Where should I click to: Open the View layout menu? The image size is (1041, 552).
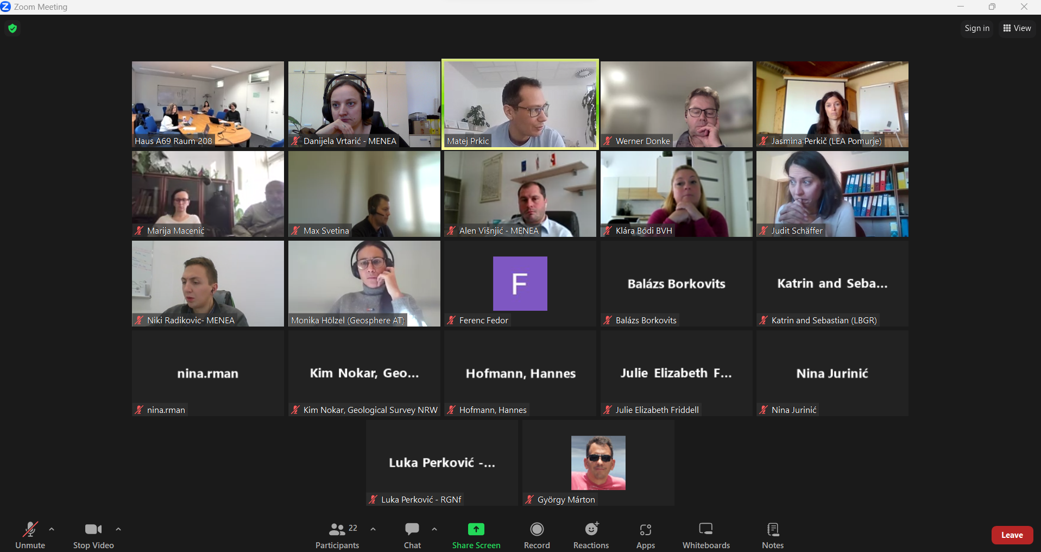1017,28
